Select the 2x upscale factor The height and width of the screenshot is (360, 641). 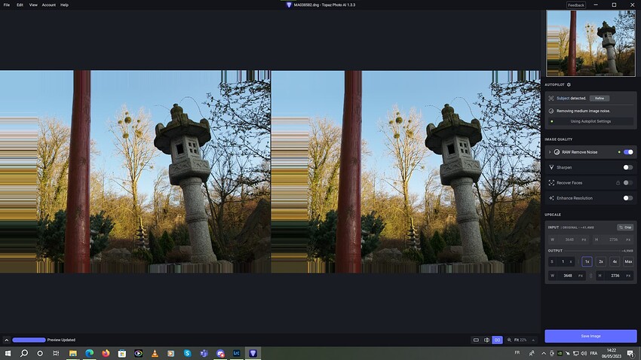click(x=601, y=261)
